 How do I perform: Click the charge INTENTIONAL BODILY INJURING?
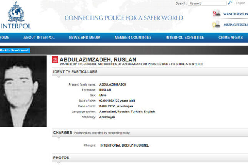[125, 145]
